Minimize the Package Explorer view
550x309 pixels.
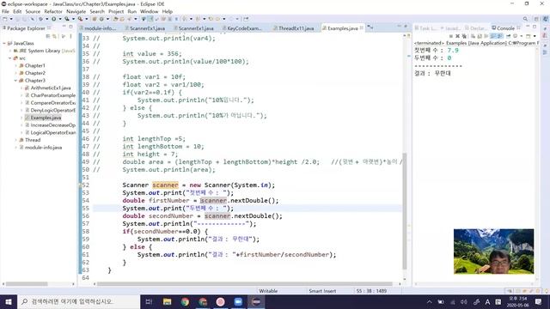64,27
